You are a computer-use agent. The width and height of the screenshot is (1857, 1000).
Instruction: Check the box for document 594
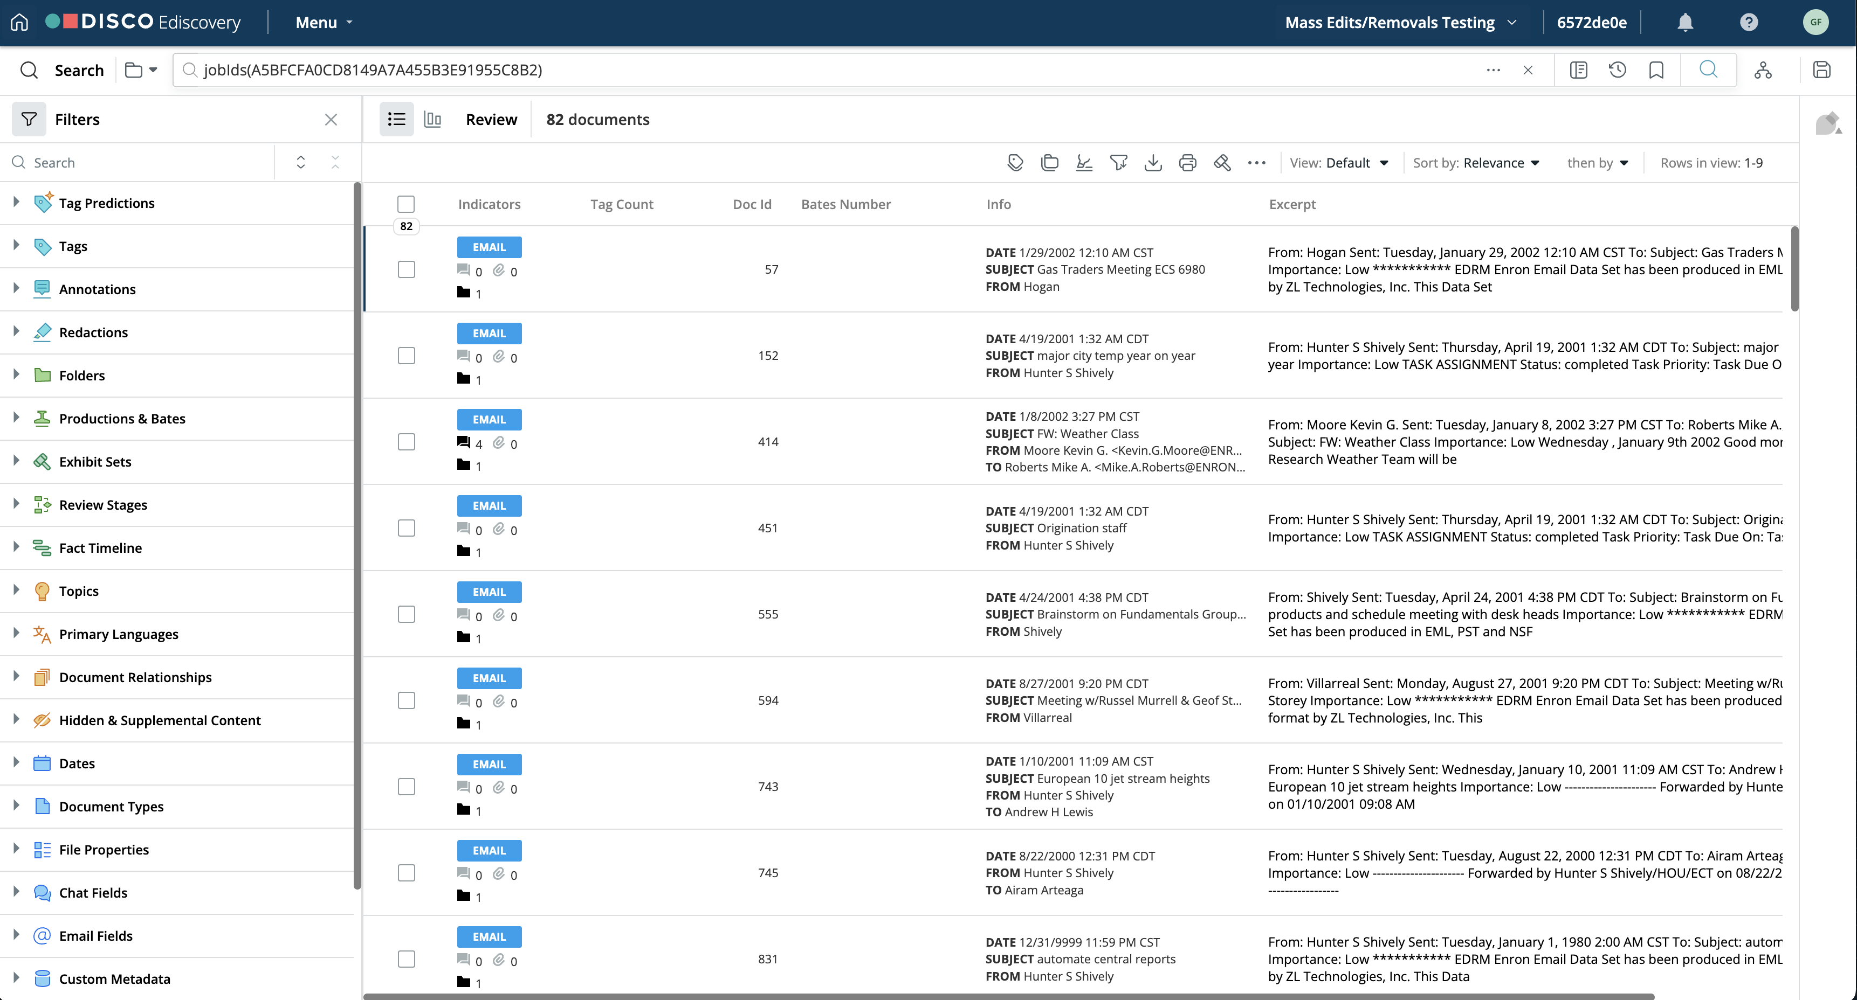coord(407,700)
